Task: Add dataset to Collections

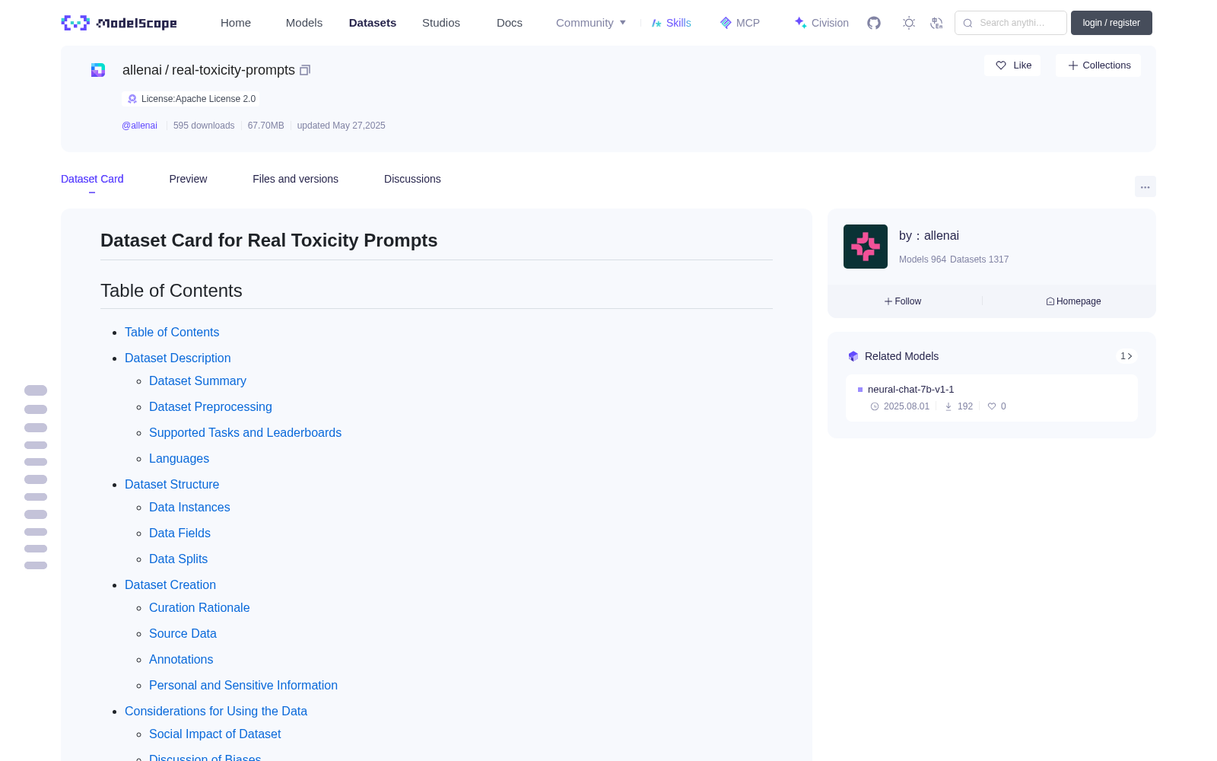Action: [x=1098, y=65]
